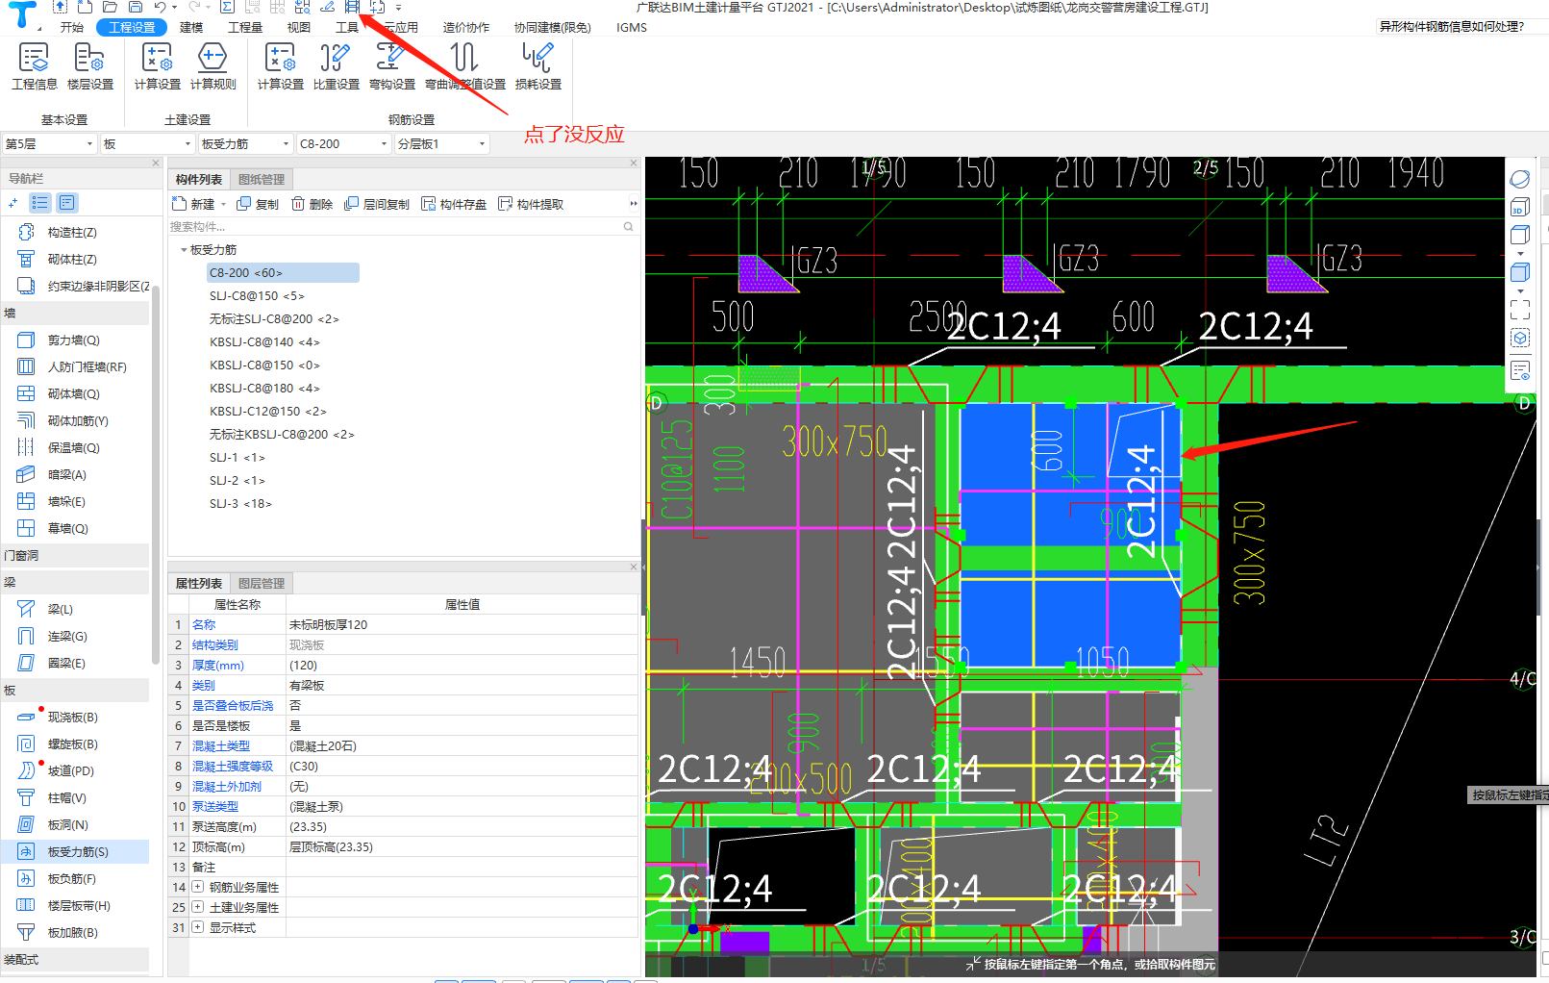Image resolution: width=1549 pixels, height=983 pixels.
Task: Open 弯曲调整值设置
Action: [x=465, y=66]
